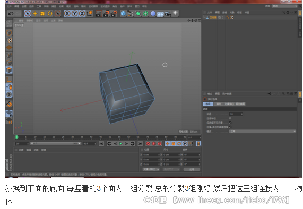The image size is (303, 209).
Task: Open the selection Mode dropdown in attributes
Action: [263, 132]
